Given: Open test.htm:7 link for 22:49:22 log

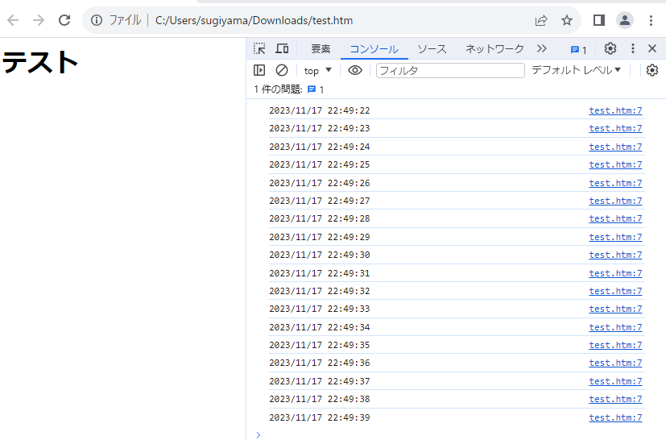Looking at the screenshot, I should coord(615,111).
